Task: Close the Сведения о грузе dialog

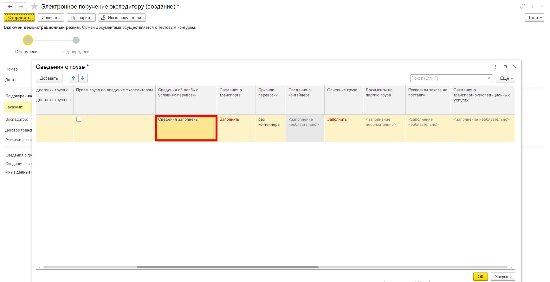Action: pyautogui.click(x=515, y=67)
